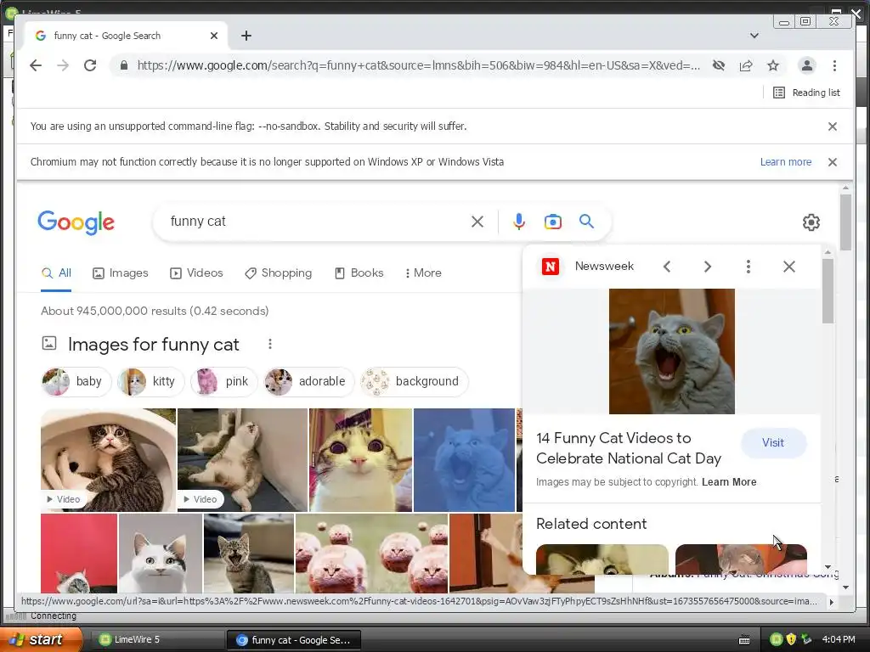Click the Newsweek source logo
This screenshot has width=870, height=652.
pyautogui.click(x=551, y=267)
